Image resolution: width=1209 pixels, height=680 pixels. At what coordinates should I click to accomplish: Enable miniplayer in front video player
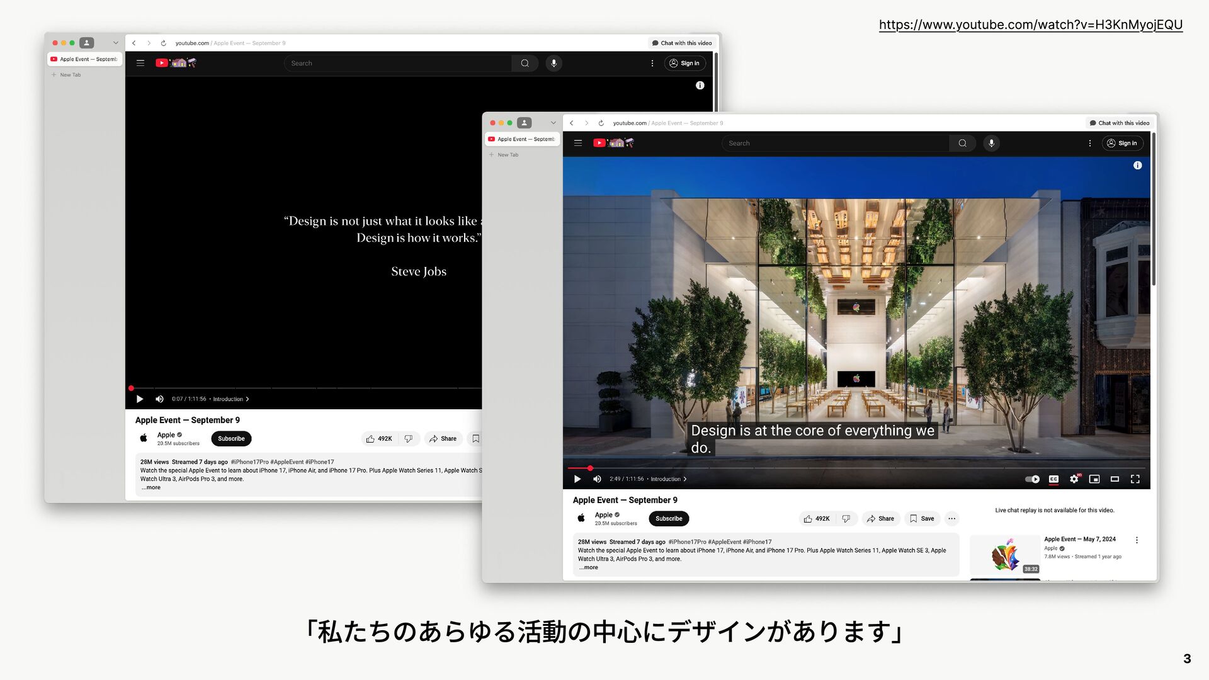(x=1094, y=479)
